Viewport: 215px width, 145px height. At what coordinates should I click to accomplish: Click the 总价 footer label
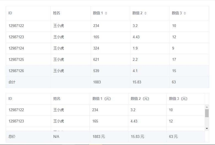[12, 136]
